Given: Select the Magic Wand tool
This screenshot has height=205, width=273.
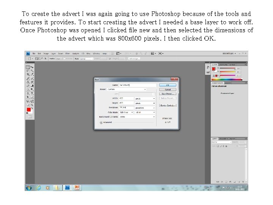Looking at the screenshot, I should [32, 71].
